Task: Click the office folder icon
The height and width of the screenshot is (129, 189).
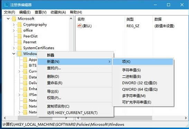Action: tap(19, 30)
